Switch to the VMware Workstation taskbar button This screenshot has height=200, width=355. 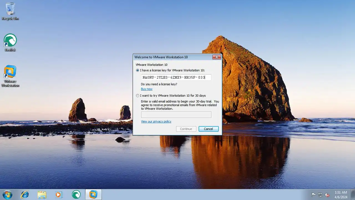tap(93, 195)
